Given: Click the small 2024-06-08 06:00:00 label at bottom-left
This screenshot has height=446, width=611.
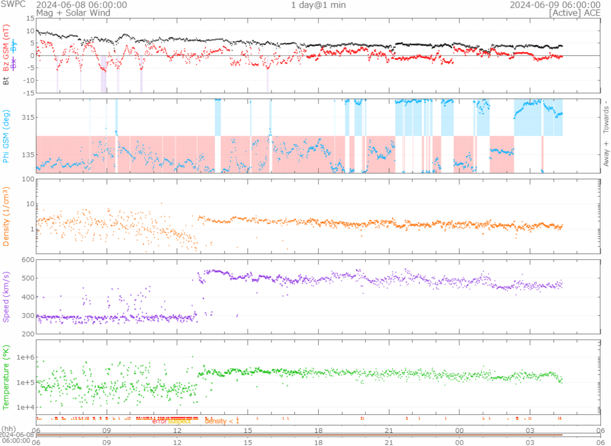Looking at the screenshot, I should pos(16,438).
